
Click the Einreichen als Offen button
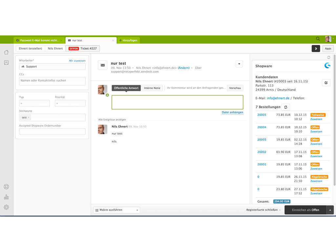pos(305,210)
